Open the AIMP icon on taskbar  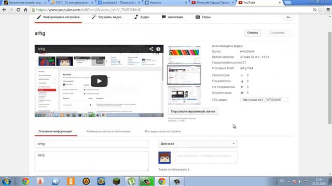(86, 181)
